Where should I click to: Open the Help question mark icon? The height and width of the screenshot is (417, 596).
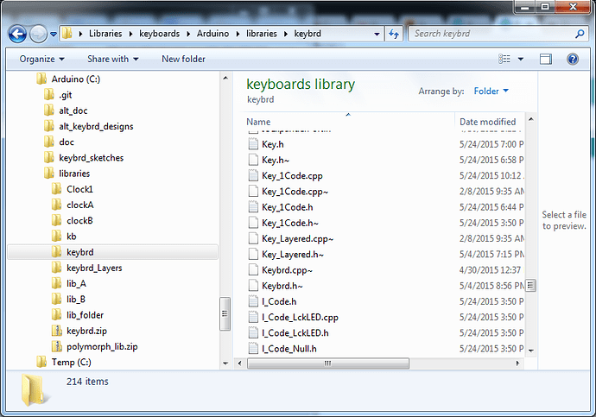coord(571,59)
